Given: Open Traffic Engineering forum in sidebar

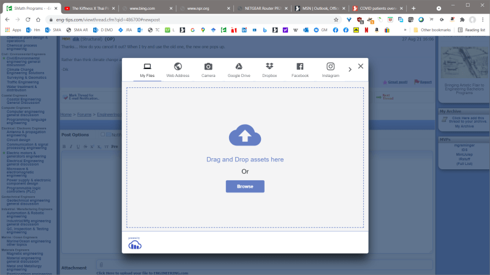Looking at the screenshot, I should (x=23, y=82).
